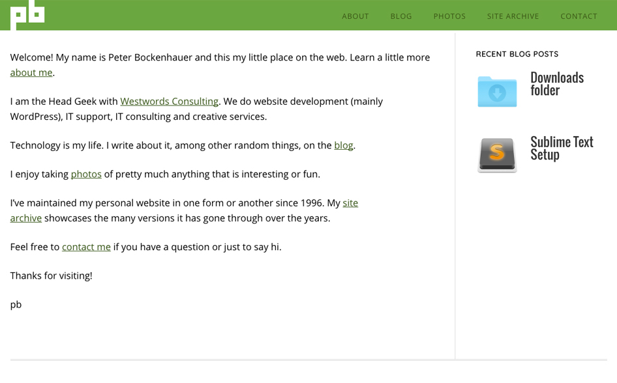The height and width of the screenshot is (383, 617).
Task: Click the Recent Blog Posts heading
Action: tap(517, 54)
